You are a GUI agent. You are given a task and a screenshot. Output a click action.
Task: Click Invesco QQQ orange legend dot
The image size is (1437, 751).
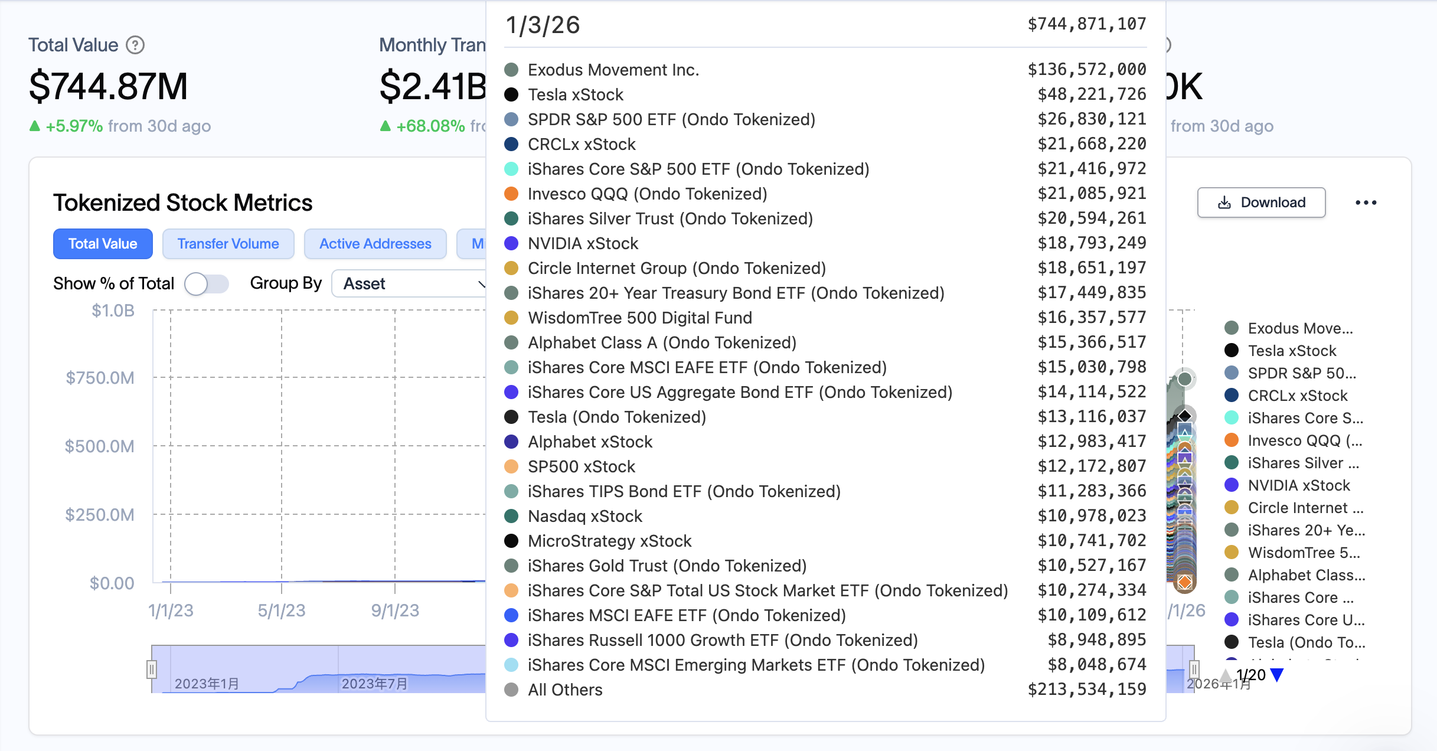(1232, 440)
